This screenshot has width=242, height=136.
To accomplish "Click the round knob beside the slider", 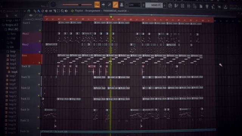I will click(53, 5).
